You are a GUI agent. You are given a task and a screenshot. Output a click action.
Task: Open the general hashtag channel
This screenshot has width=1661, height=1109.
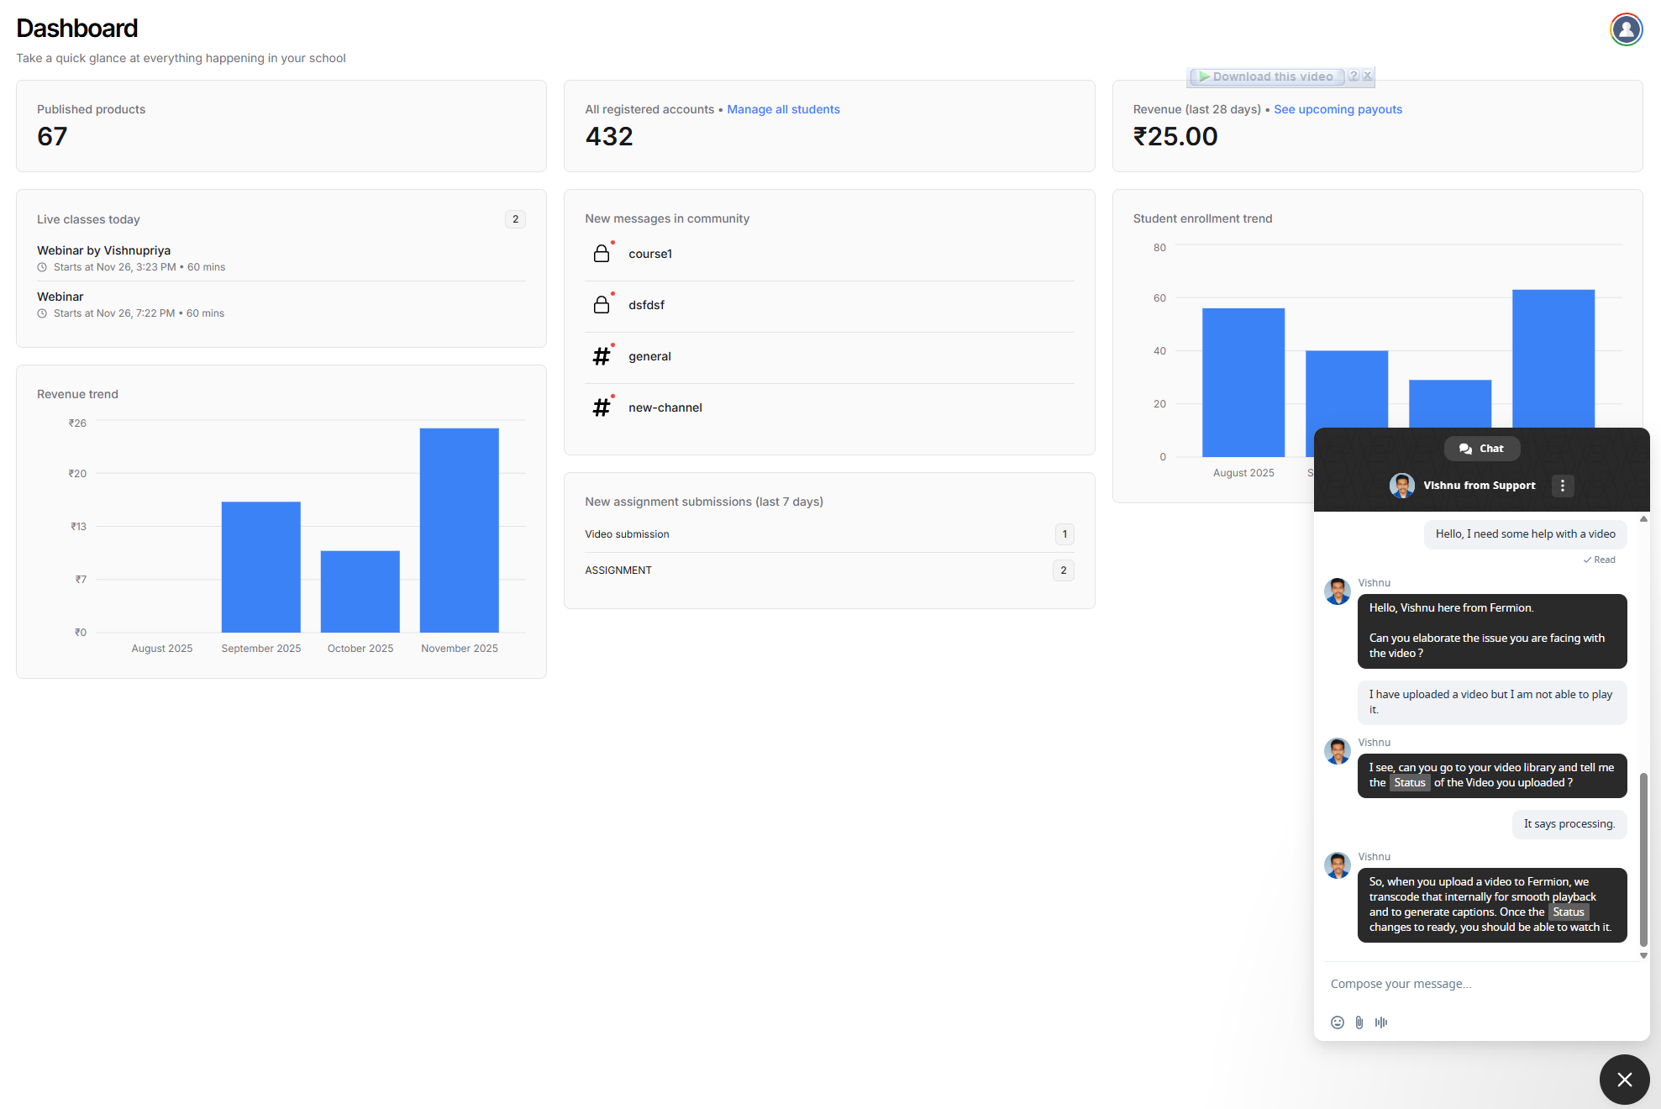click(649, 356)
